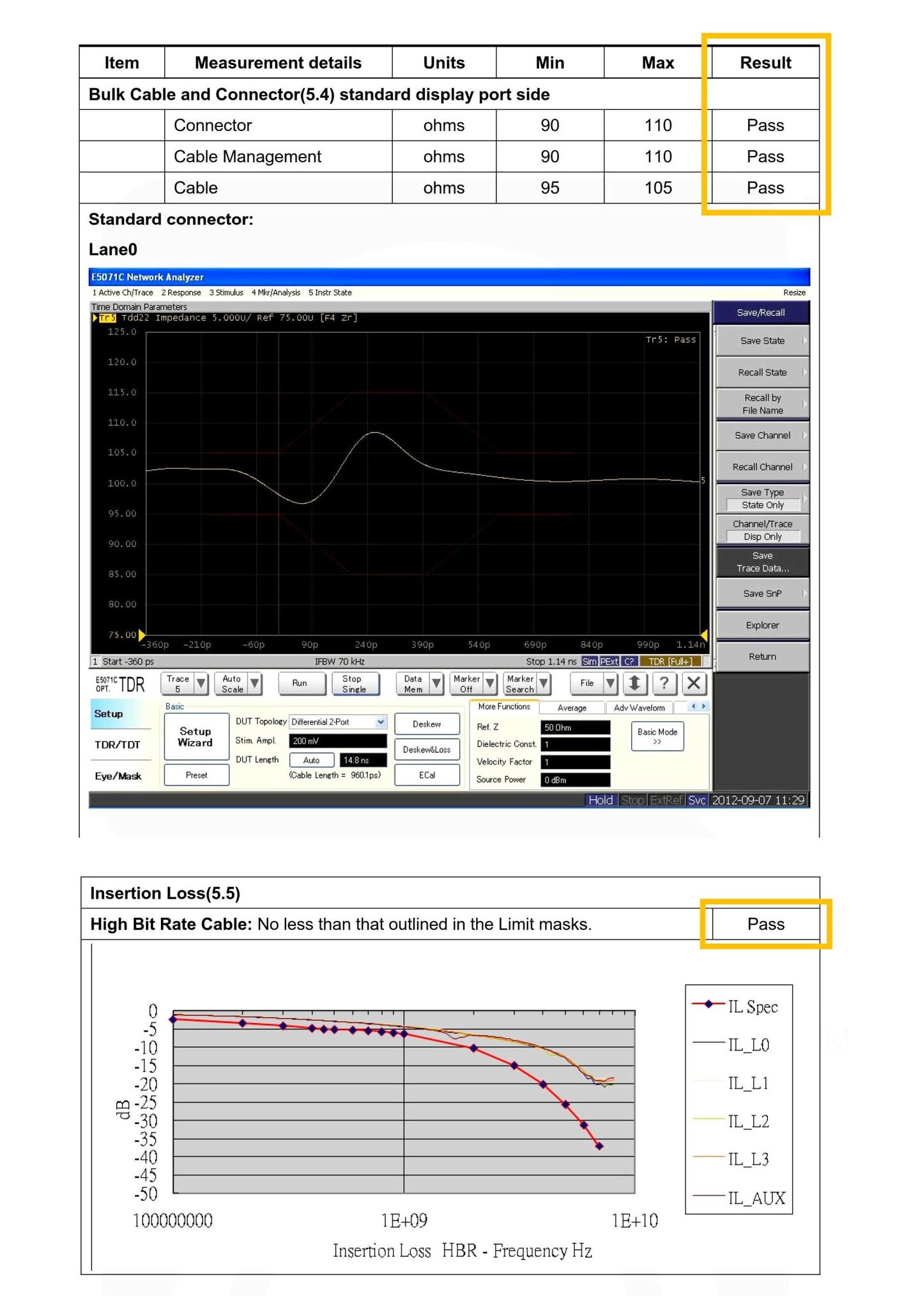Click the TDR [Full+] status indicator
This screenshot has width=911, height=1308.
click(x=670, y=662)
